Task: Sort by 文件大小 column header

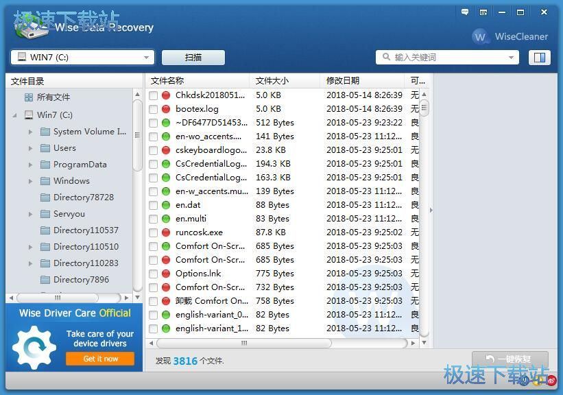Action: (285, 81)
